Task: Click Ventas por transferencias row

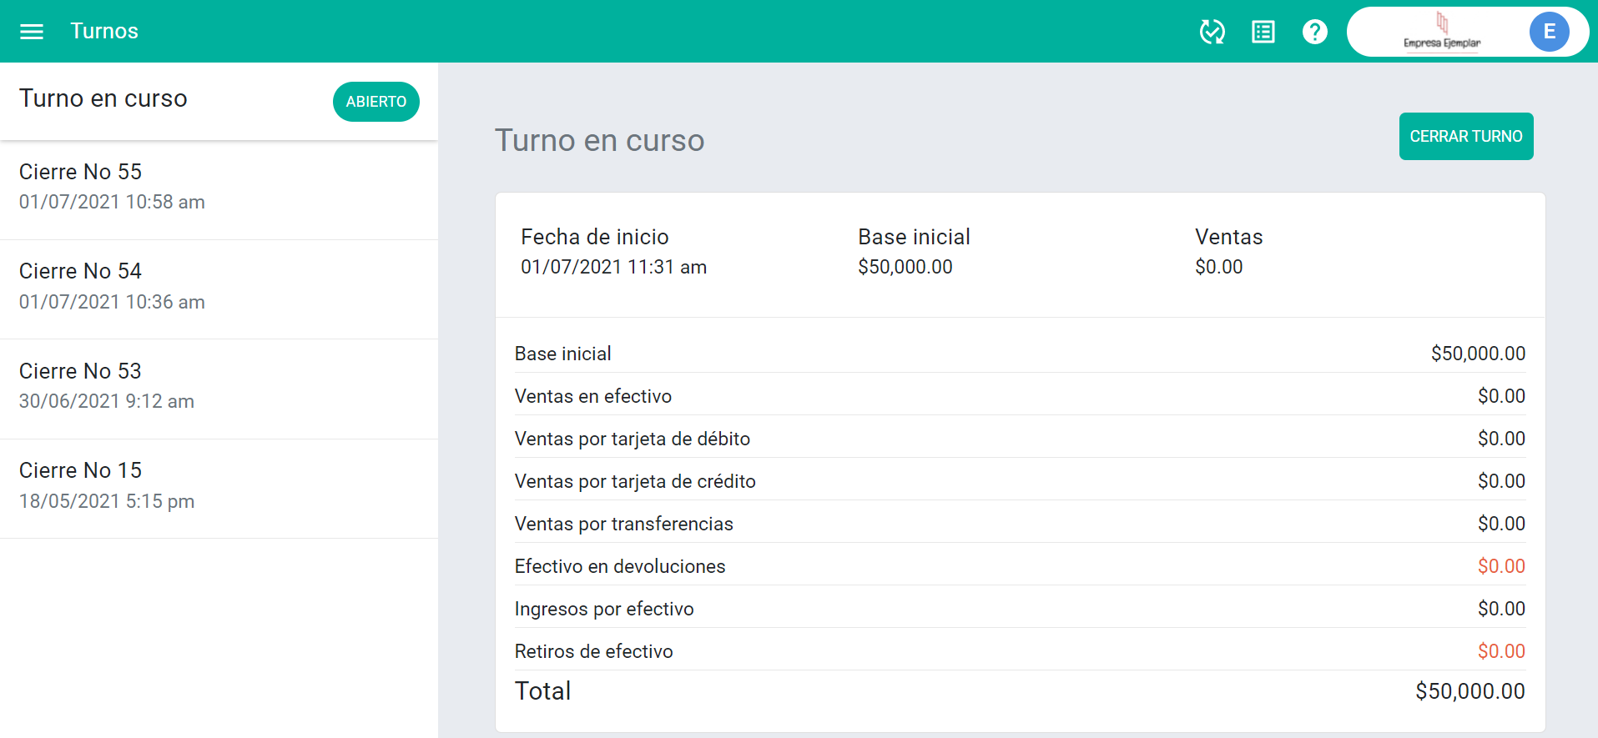Action: tap(1020, 523)
